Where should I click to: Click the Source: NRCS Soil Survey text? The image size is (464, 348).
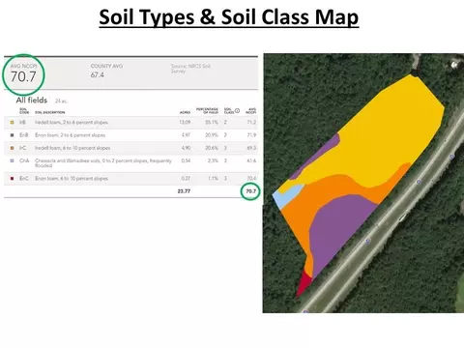click(190, 69)
